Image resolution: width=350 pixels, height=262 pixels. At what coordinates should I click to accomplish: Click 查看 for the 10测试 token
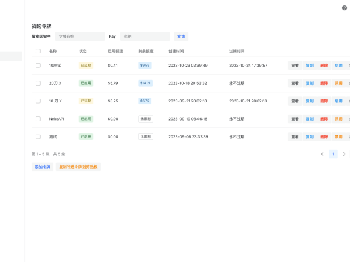(x=295, y=65)
